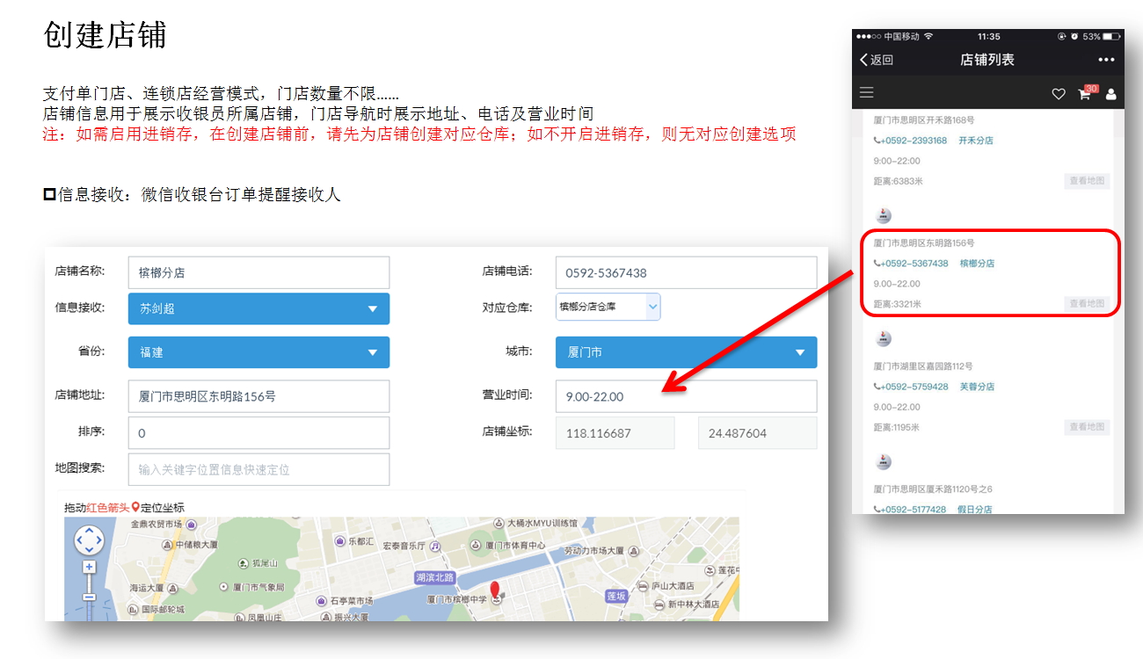Click the map zoom-in plus button
This screenshot has width=1143, height=659.
(x=89, y=567)
